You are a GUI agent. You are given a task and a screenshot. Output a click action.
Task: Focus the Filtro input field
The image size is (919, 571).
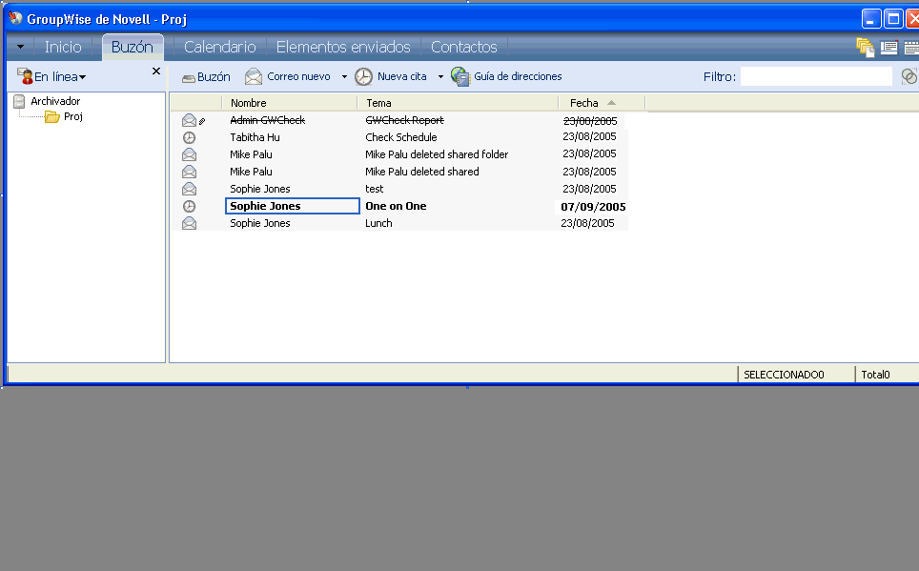pyautogui.click(x=816, y=77)
